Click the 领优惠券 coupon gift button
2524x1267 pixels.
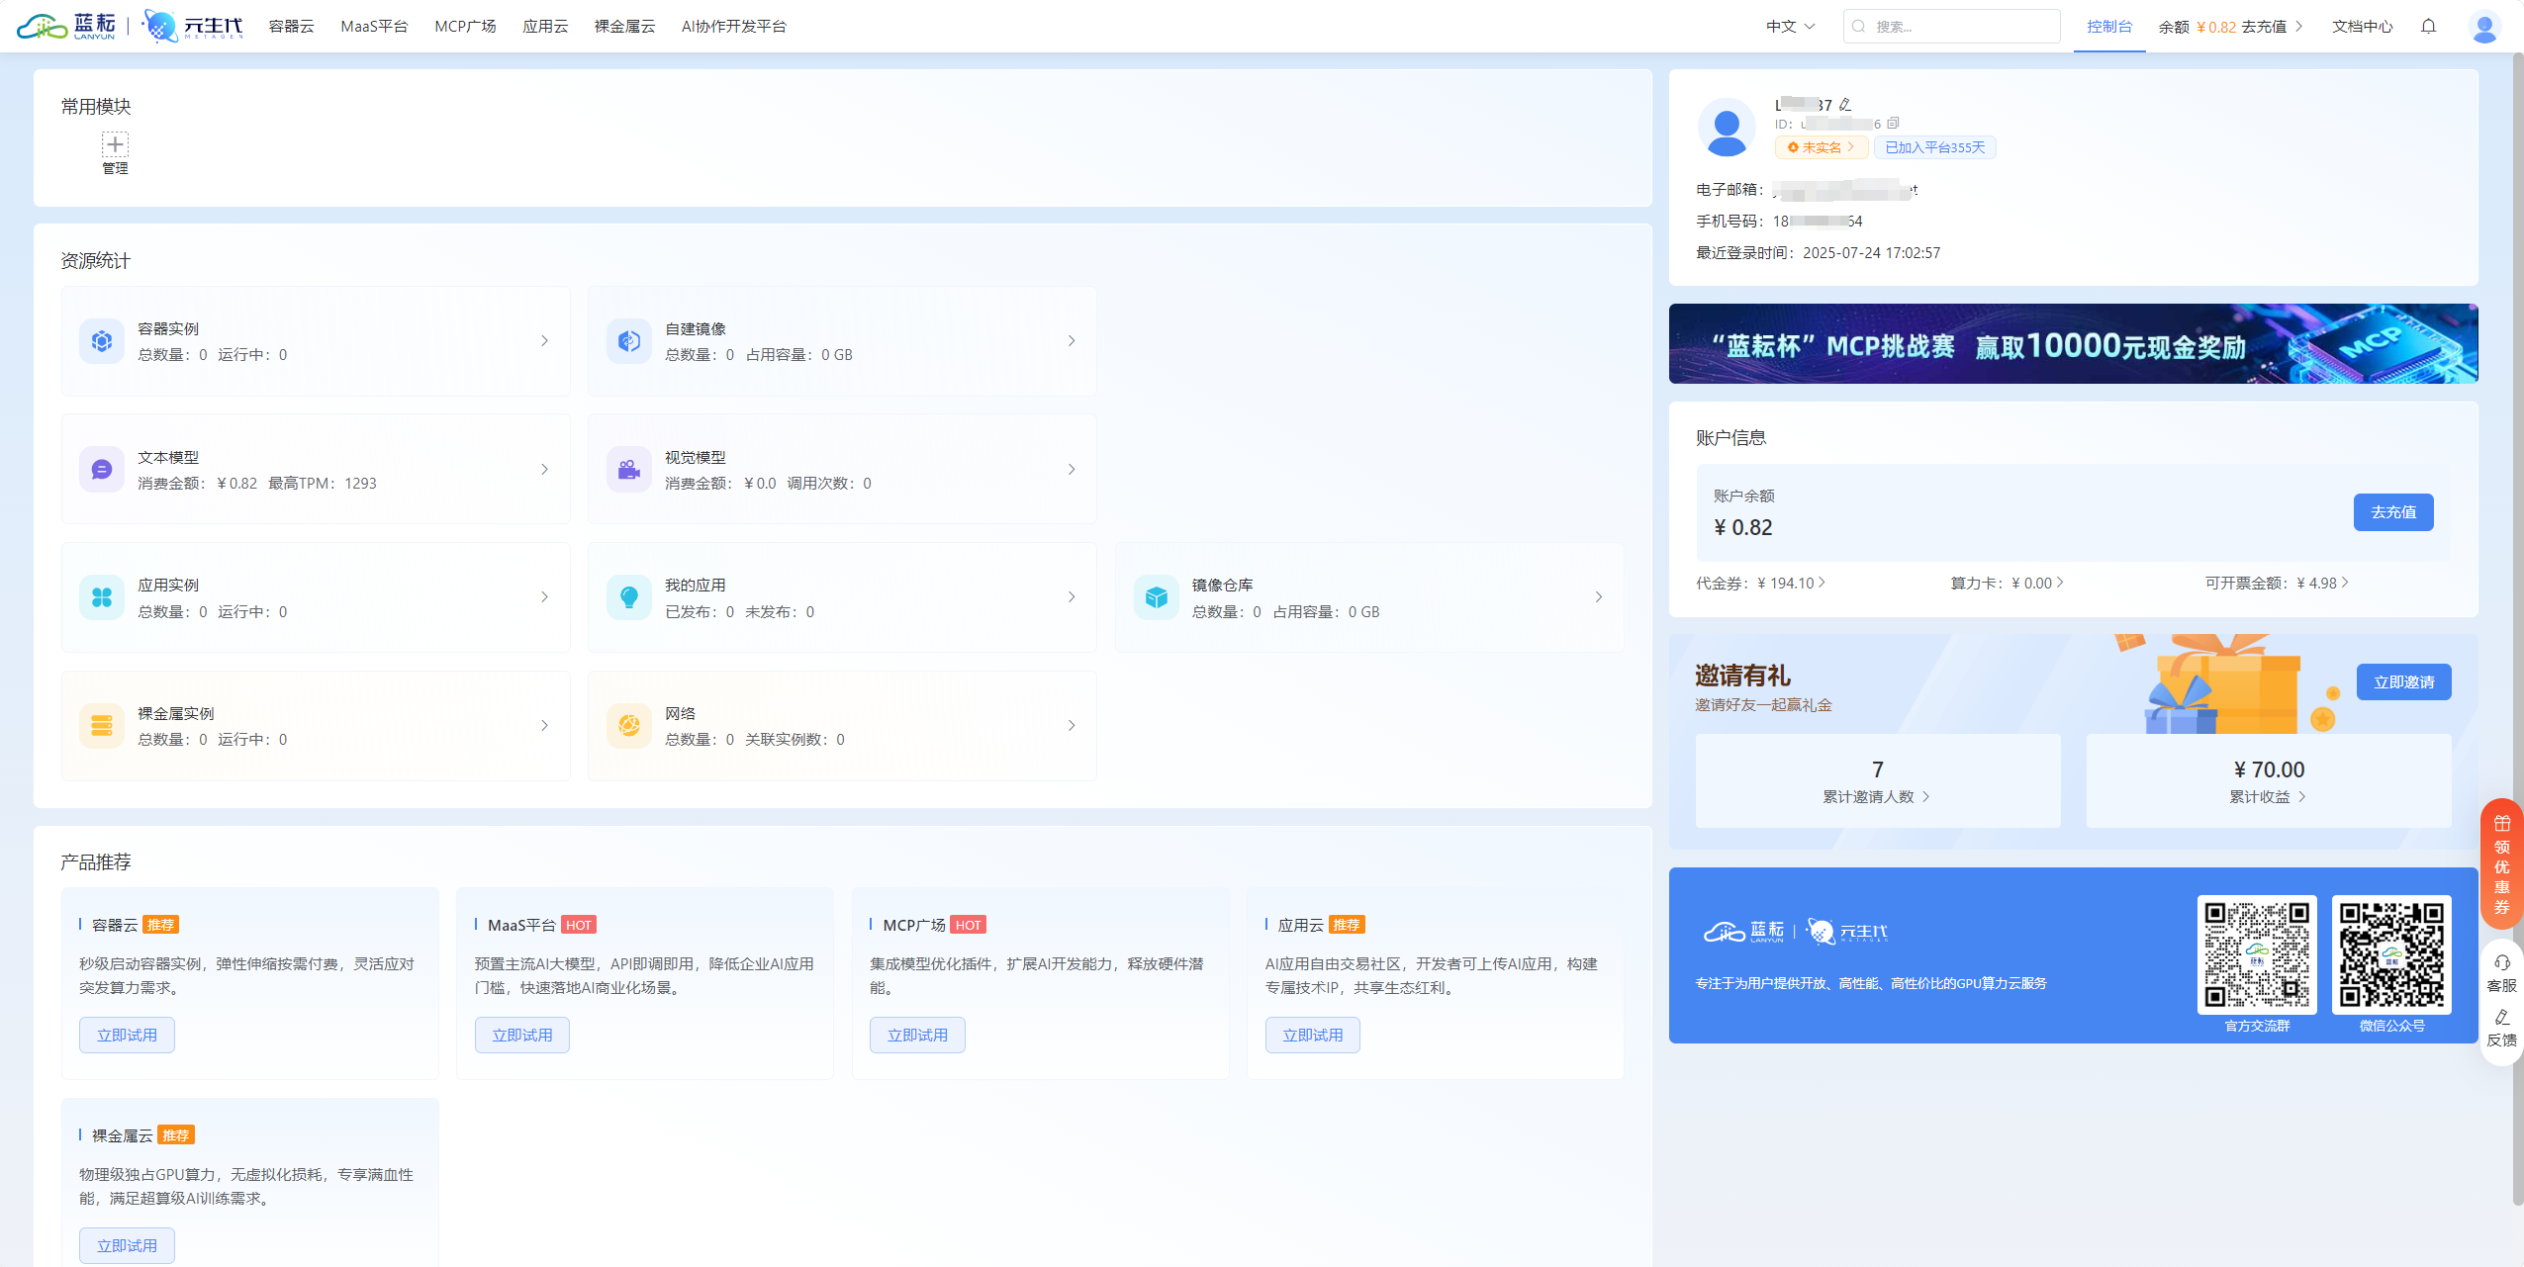click(2501, 863)
